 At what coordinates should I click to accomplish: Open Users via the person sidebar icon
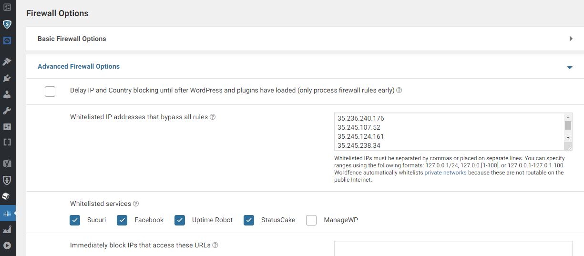(7, 94)
